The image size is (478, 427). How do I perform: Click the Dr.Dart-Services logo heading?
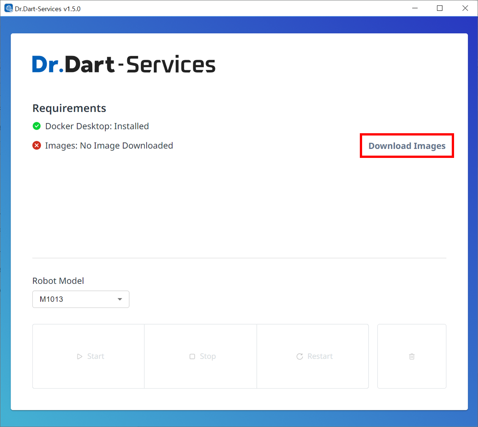click(x=124, y=64)
